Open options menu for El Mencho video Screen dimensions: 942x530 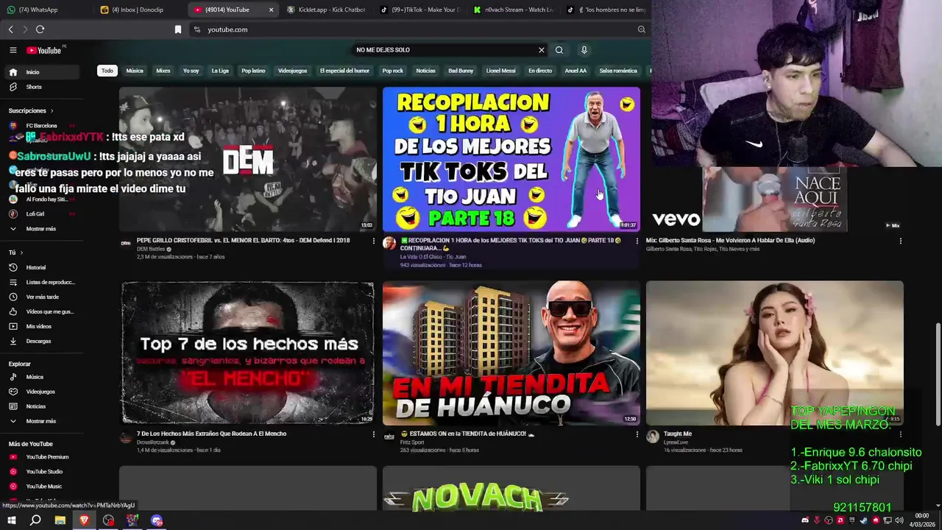(x=373, y=434)
